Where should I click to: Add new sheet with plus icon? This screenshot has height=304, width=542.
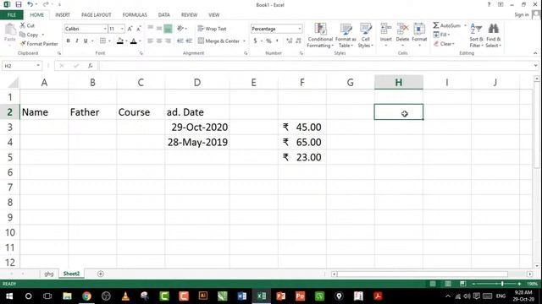101,274
